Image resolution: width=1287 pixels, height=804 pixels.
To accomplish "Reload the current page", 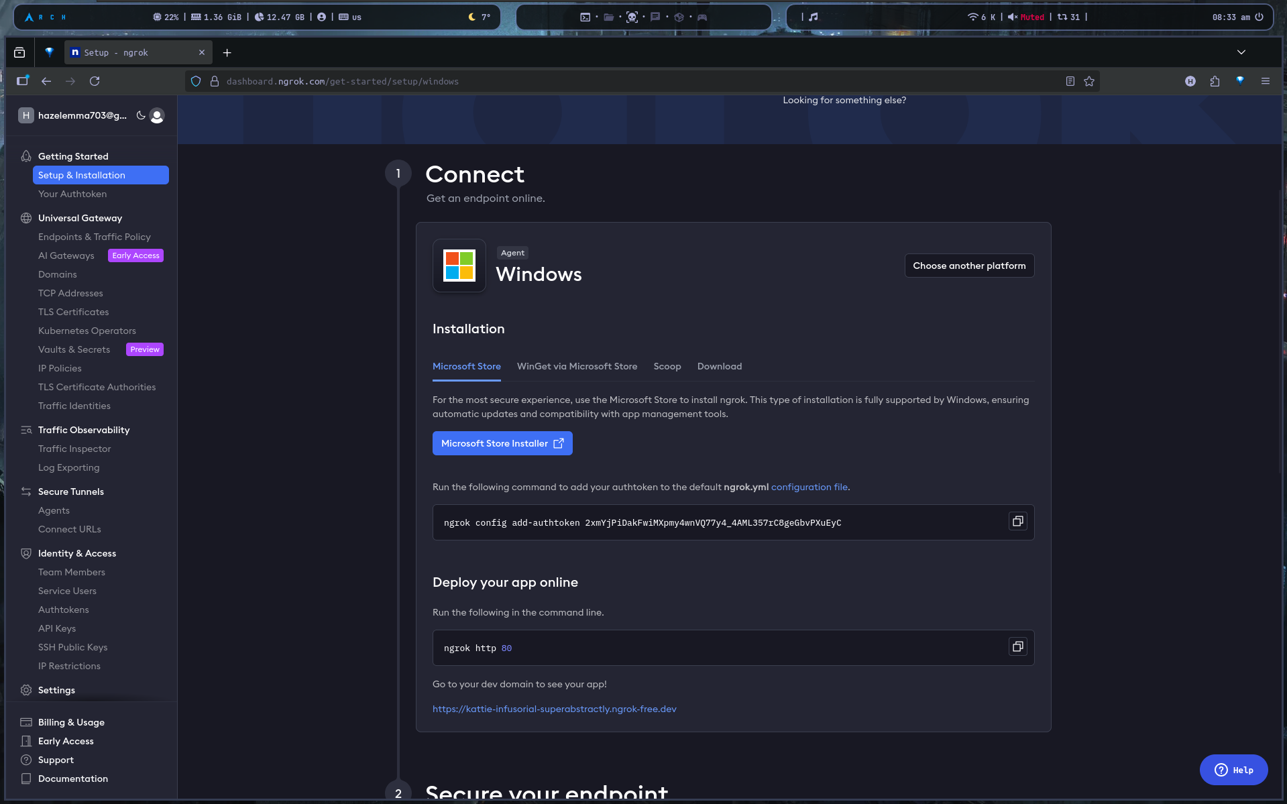I will [x=95, y=81].
